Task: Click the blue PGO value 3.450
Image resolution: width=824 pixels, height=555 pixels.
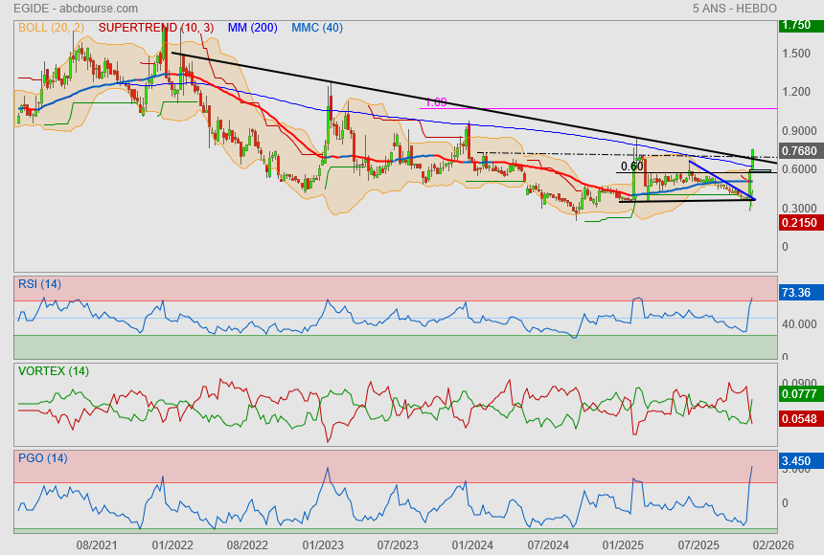Action: coord(797,461)
